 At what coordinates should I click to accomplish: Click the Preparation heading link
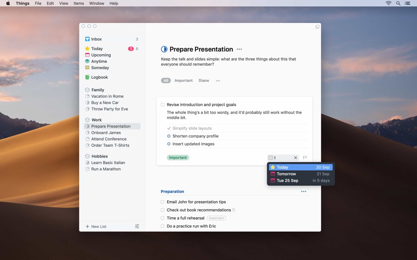pyautogui.click(x=172, y=191)
